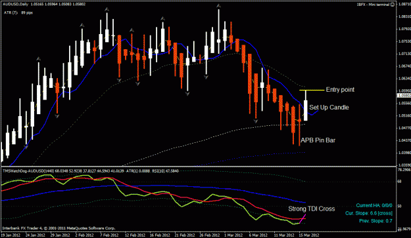Screen dimensions: 411x238
Task: Click the highlighted current price label on price axis
Action: coord(404,96)
